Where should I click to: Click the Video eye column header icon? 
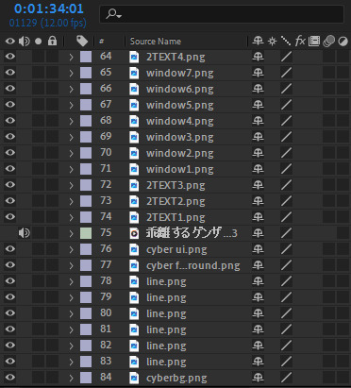pyautogui.click(x=10, y=41)
